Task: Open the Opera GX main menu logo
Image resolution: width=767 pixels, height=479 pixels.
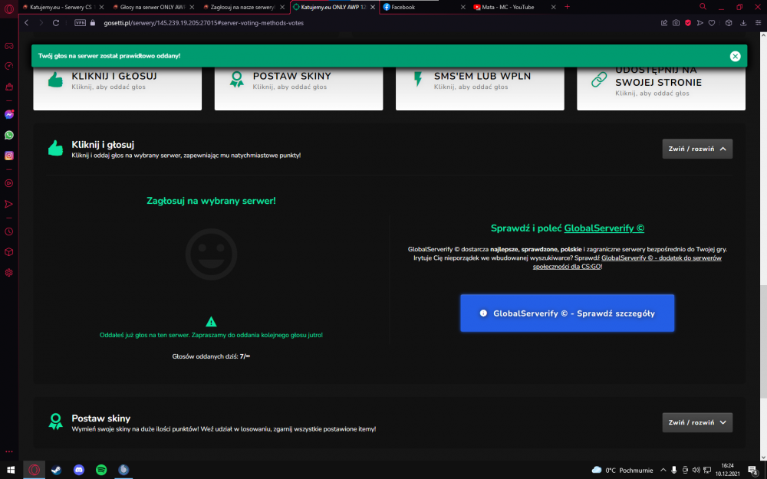Action: [8, 8]
